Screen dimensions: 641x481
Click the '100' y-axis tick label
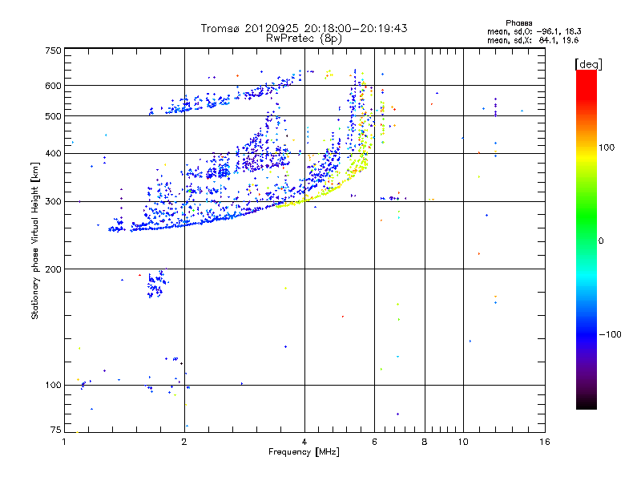pyautogui.click(x=54, y=385)
